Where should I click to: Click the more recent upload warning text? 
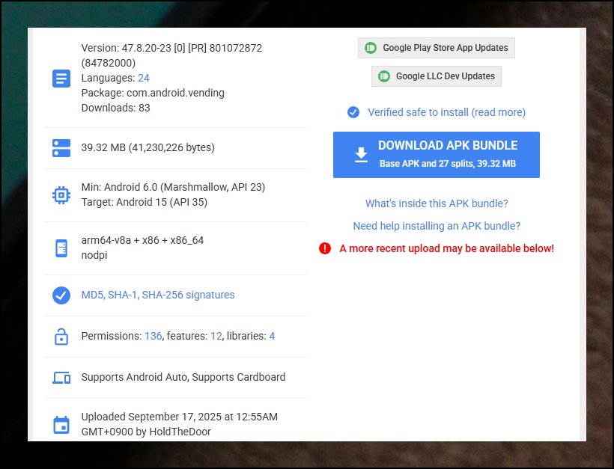[x=446, y=248]
